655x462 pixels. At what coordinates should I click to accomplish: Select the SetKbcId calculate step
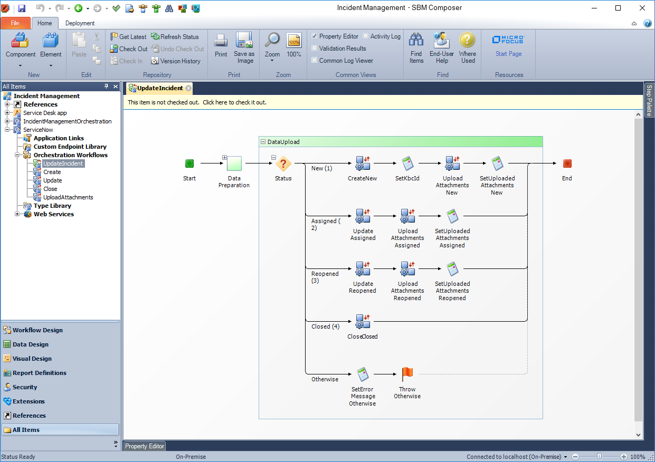coord(407,163)
